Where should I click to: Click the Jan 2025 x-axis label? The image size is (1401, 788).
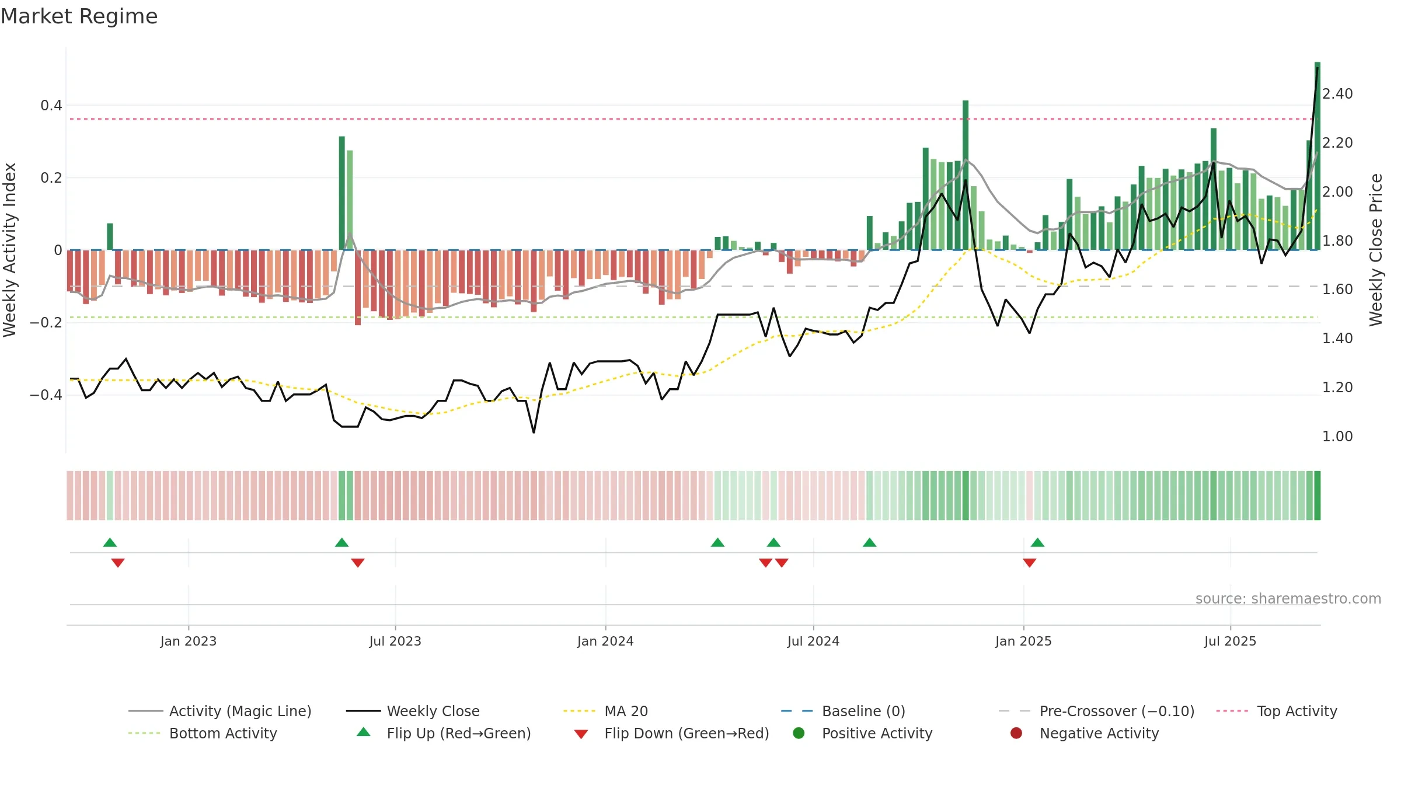[1023, 641]
